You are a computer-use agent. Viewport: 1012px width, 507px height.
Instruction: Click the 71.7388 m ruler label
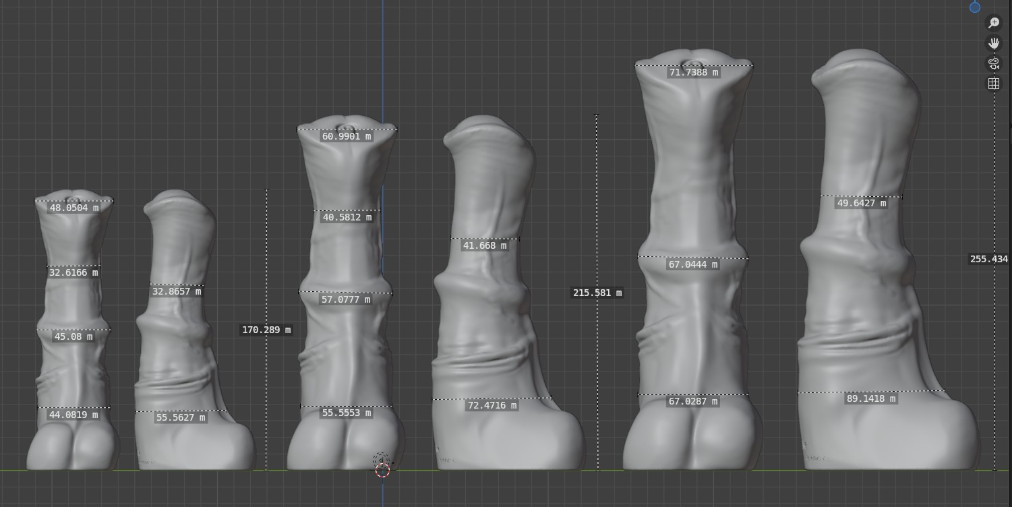[694, 72]
